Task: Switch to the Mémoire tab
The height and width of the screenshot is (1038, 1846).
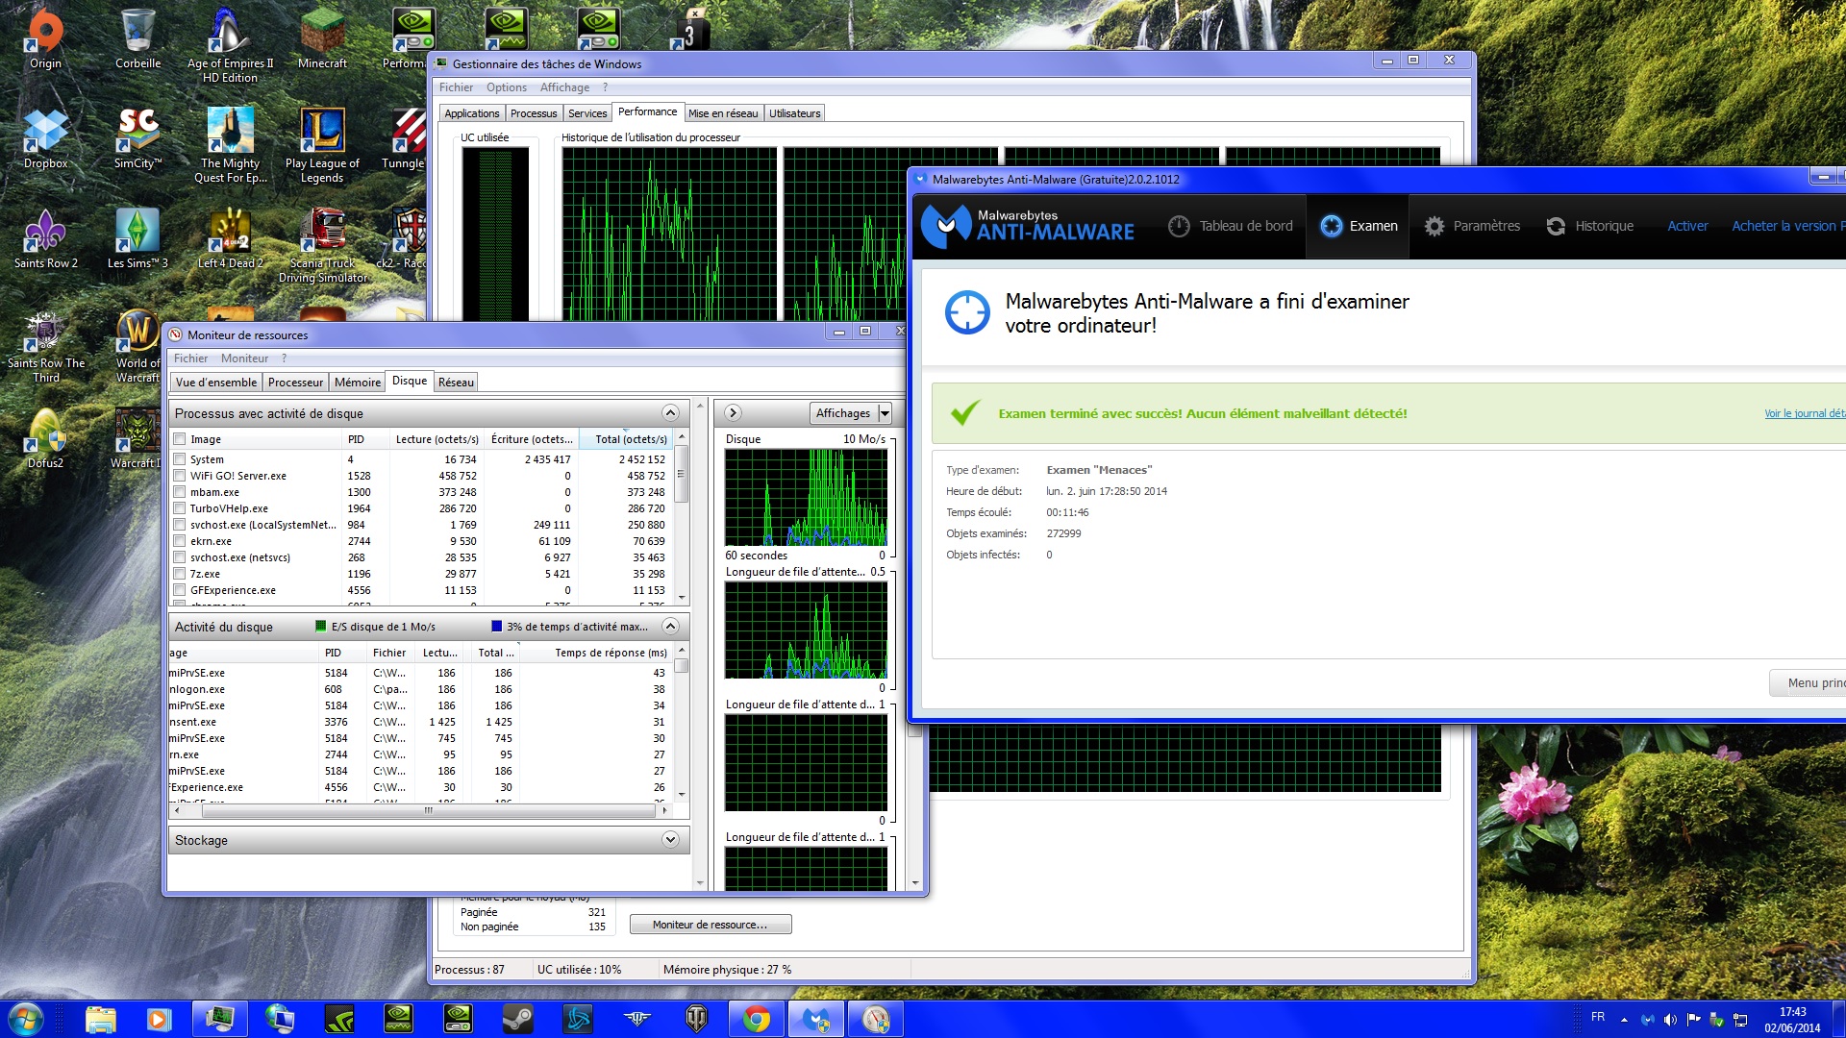Action: (x=358, y=383)
